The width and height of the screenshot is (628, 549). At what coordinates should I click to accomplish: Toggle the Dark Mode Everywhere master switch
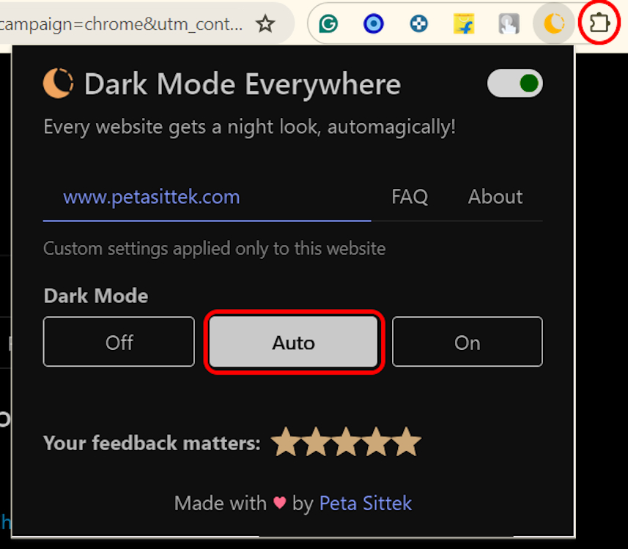pos(514,83)
